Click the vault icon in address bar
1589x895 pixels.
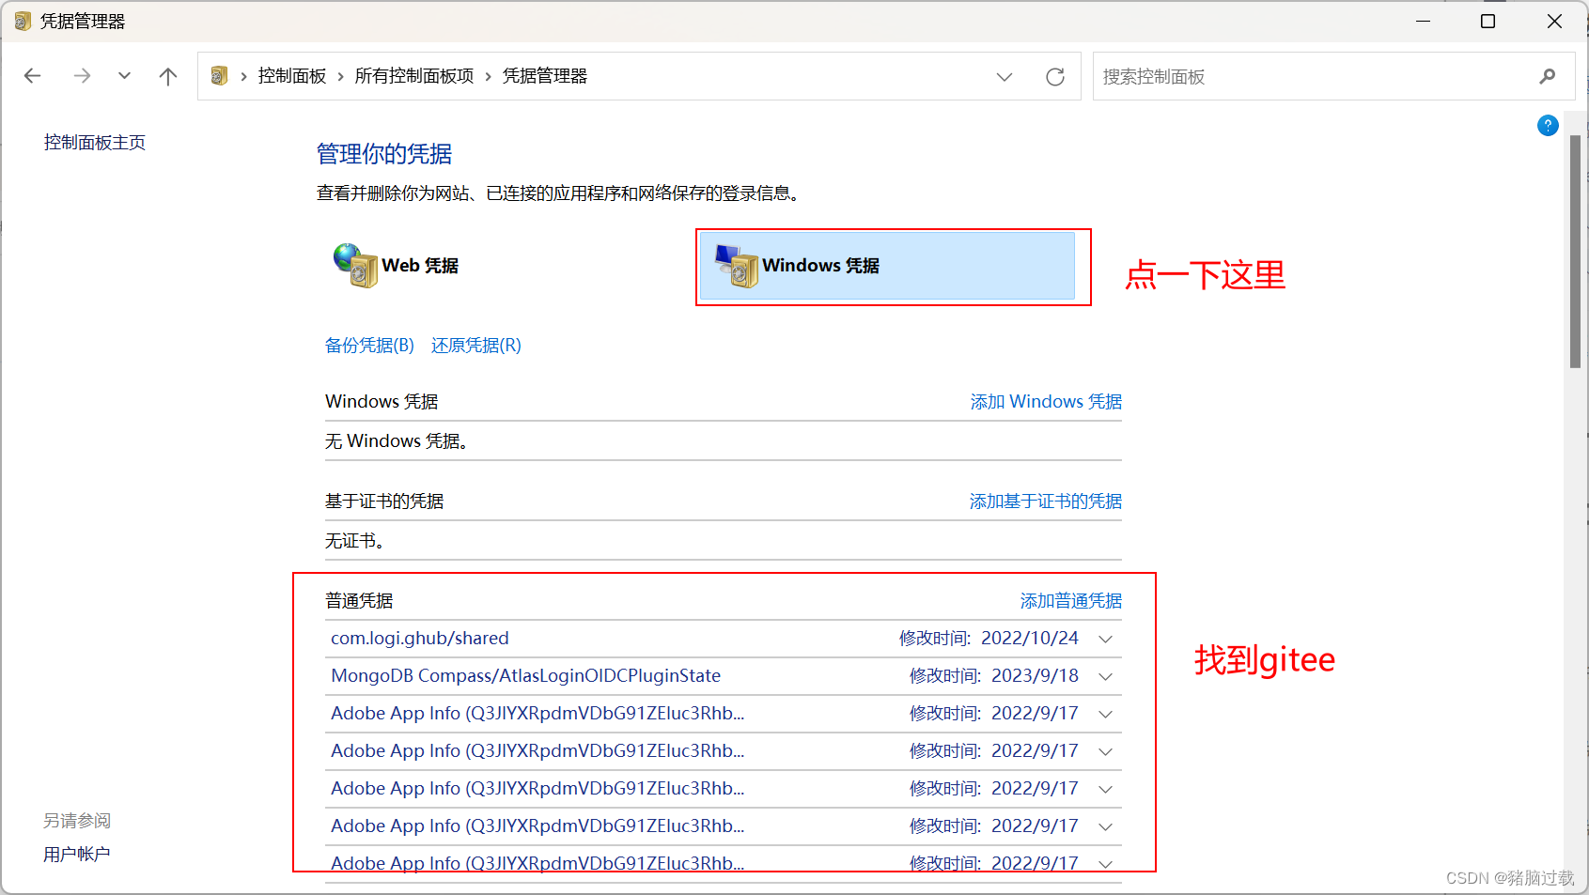[220, 76]
